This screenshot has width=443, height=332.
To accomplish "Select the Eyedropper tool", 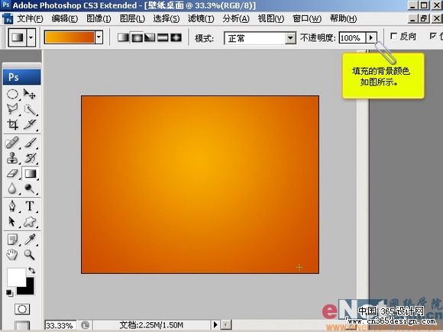I will click(x=30, y=240).
